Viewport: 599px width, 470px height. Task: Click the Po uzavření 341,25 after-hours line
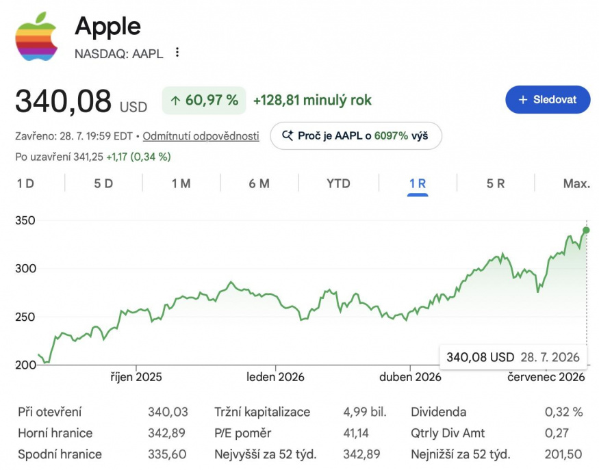(x=93, y=157)
